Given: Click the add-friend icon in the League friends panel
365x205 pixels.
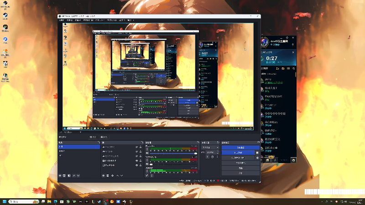Looking at the screenshot, I should coord(277,69).
